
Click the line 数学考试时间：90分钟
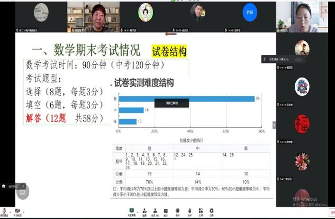(95, 65)
